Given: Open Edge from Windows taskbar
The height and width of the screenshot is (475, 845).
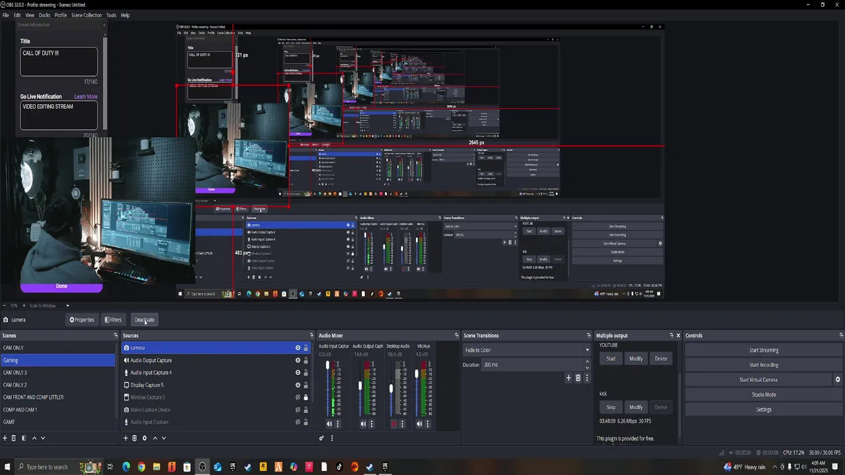Looking at the screenshot, I should coord(126,467).
